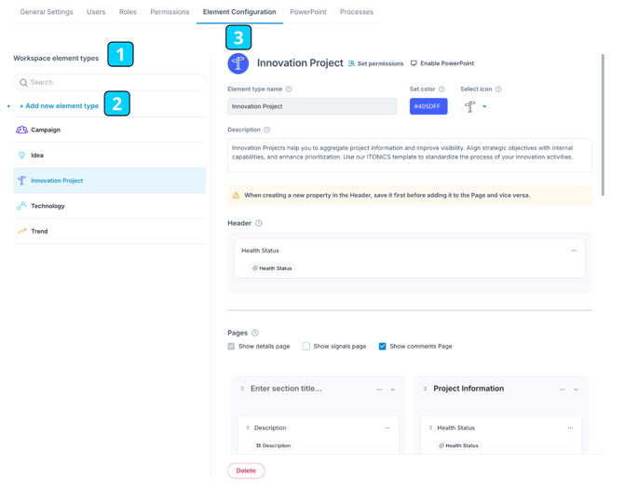Click help icon beside Pages
This screenshot has height=493, width=624.
point(254,333)
